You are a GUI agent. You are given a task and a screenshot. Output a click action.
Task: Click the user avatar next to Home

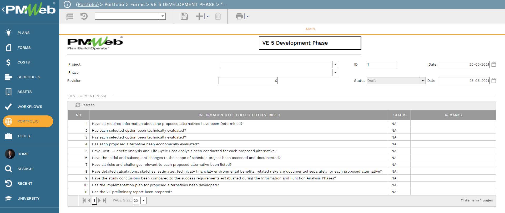tap(10, 154)
